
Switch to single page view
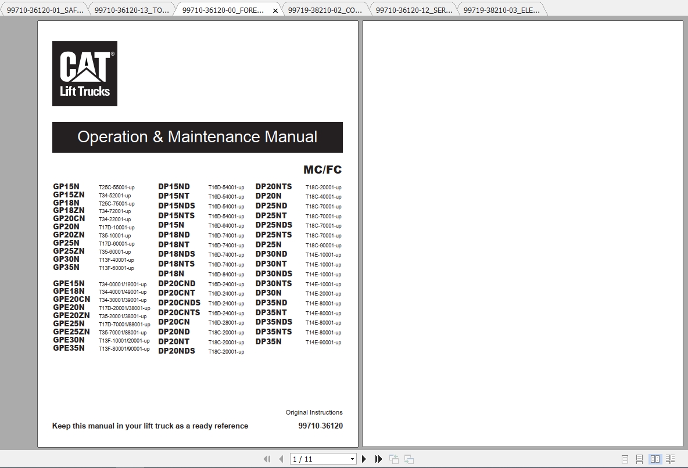click(625, 459)
